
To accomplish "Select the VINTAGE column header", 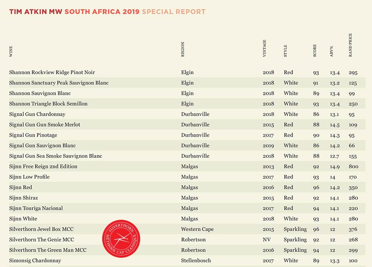I will pyautogui.click(x=265, y=48).
